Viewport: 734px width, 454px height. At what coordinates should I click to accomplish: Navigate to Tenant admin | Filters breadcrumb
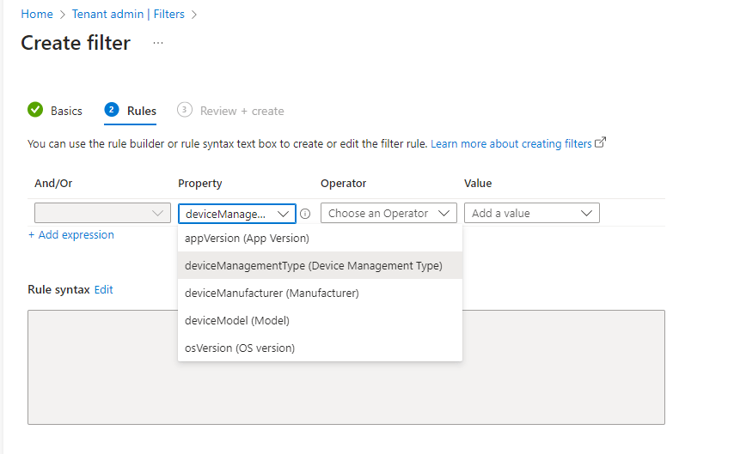pyautogui.click(x=129, y=15)
